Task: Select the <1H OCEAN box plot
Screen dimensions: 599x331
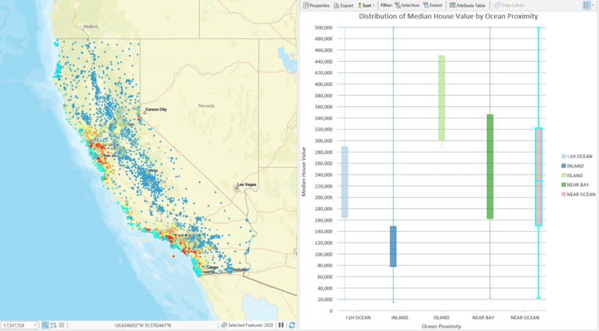Action: (344, 182)
